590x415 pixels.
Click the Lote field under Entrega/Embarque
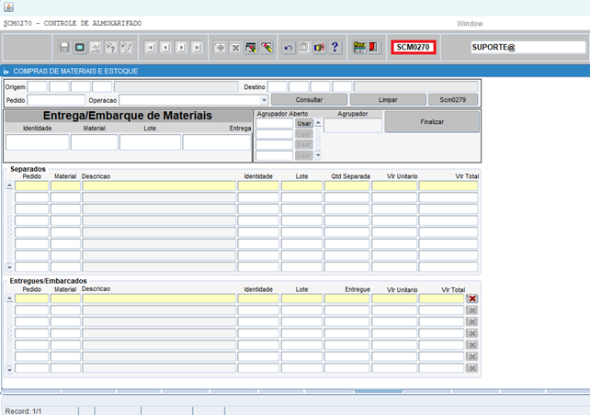coord(150,142)
